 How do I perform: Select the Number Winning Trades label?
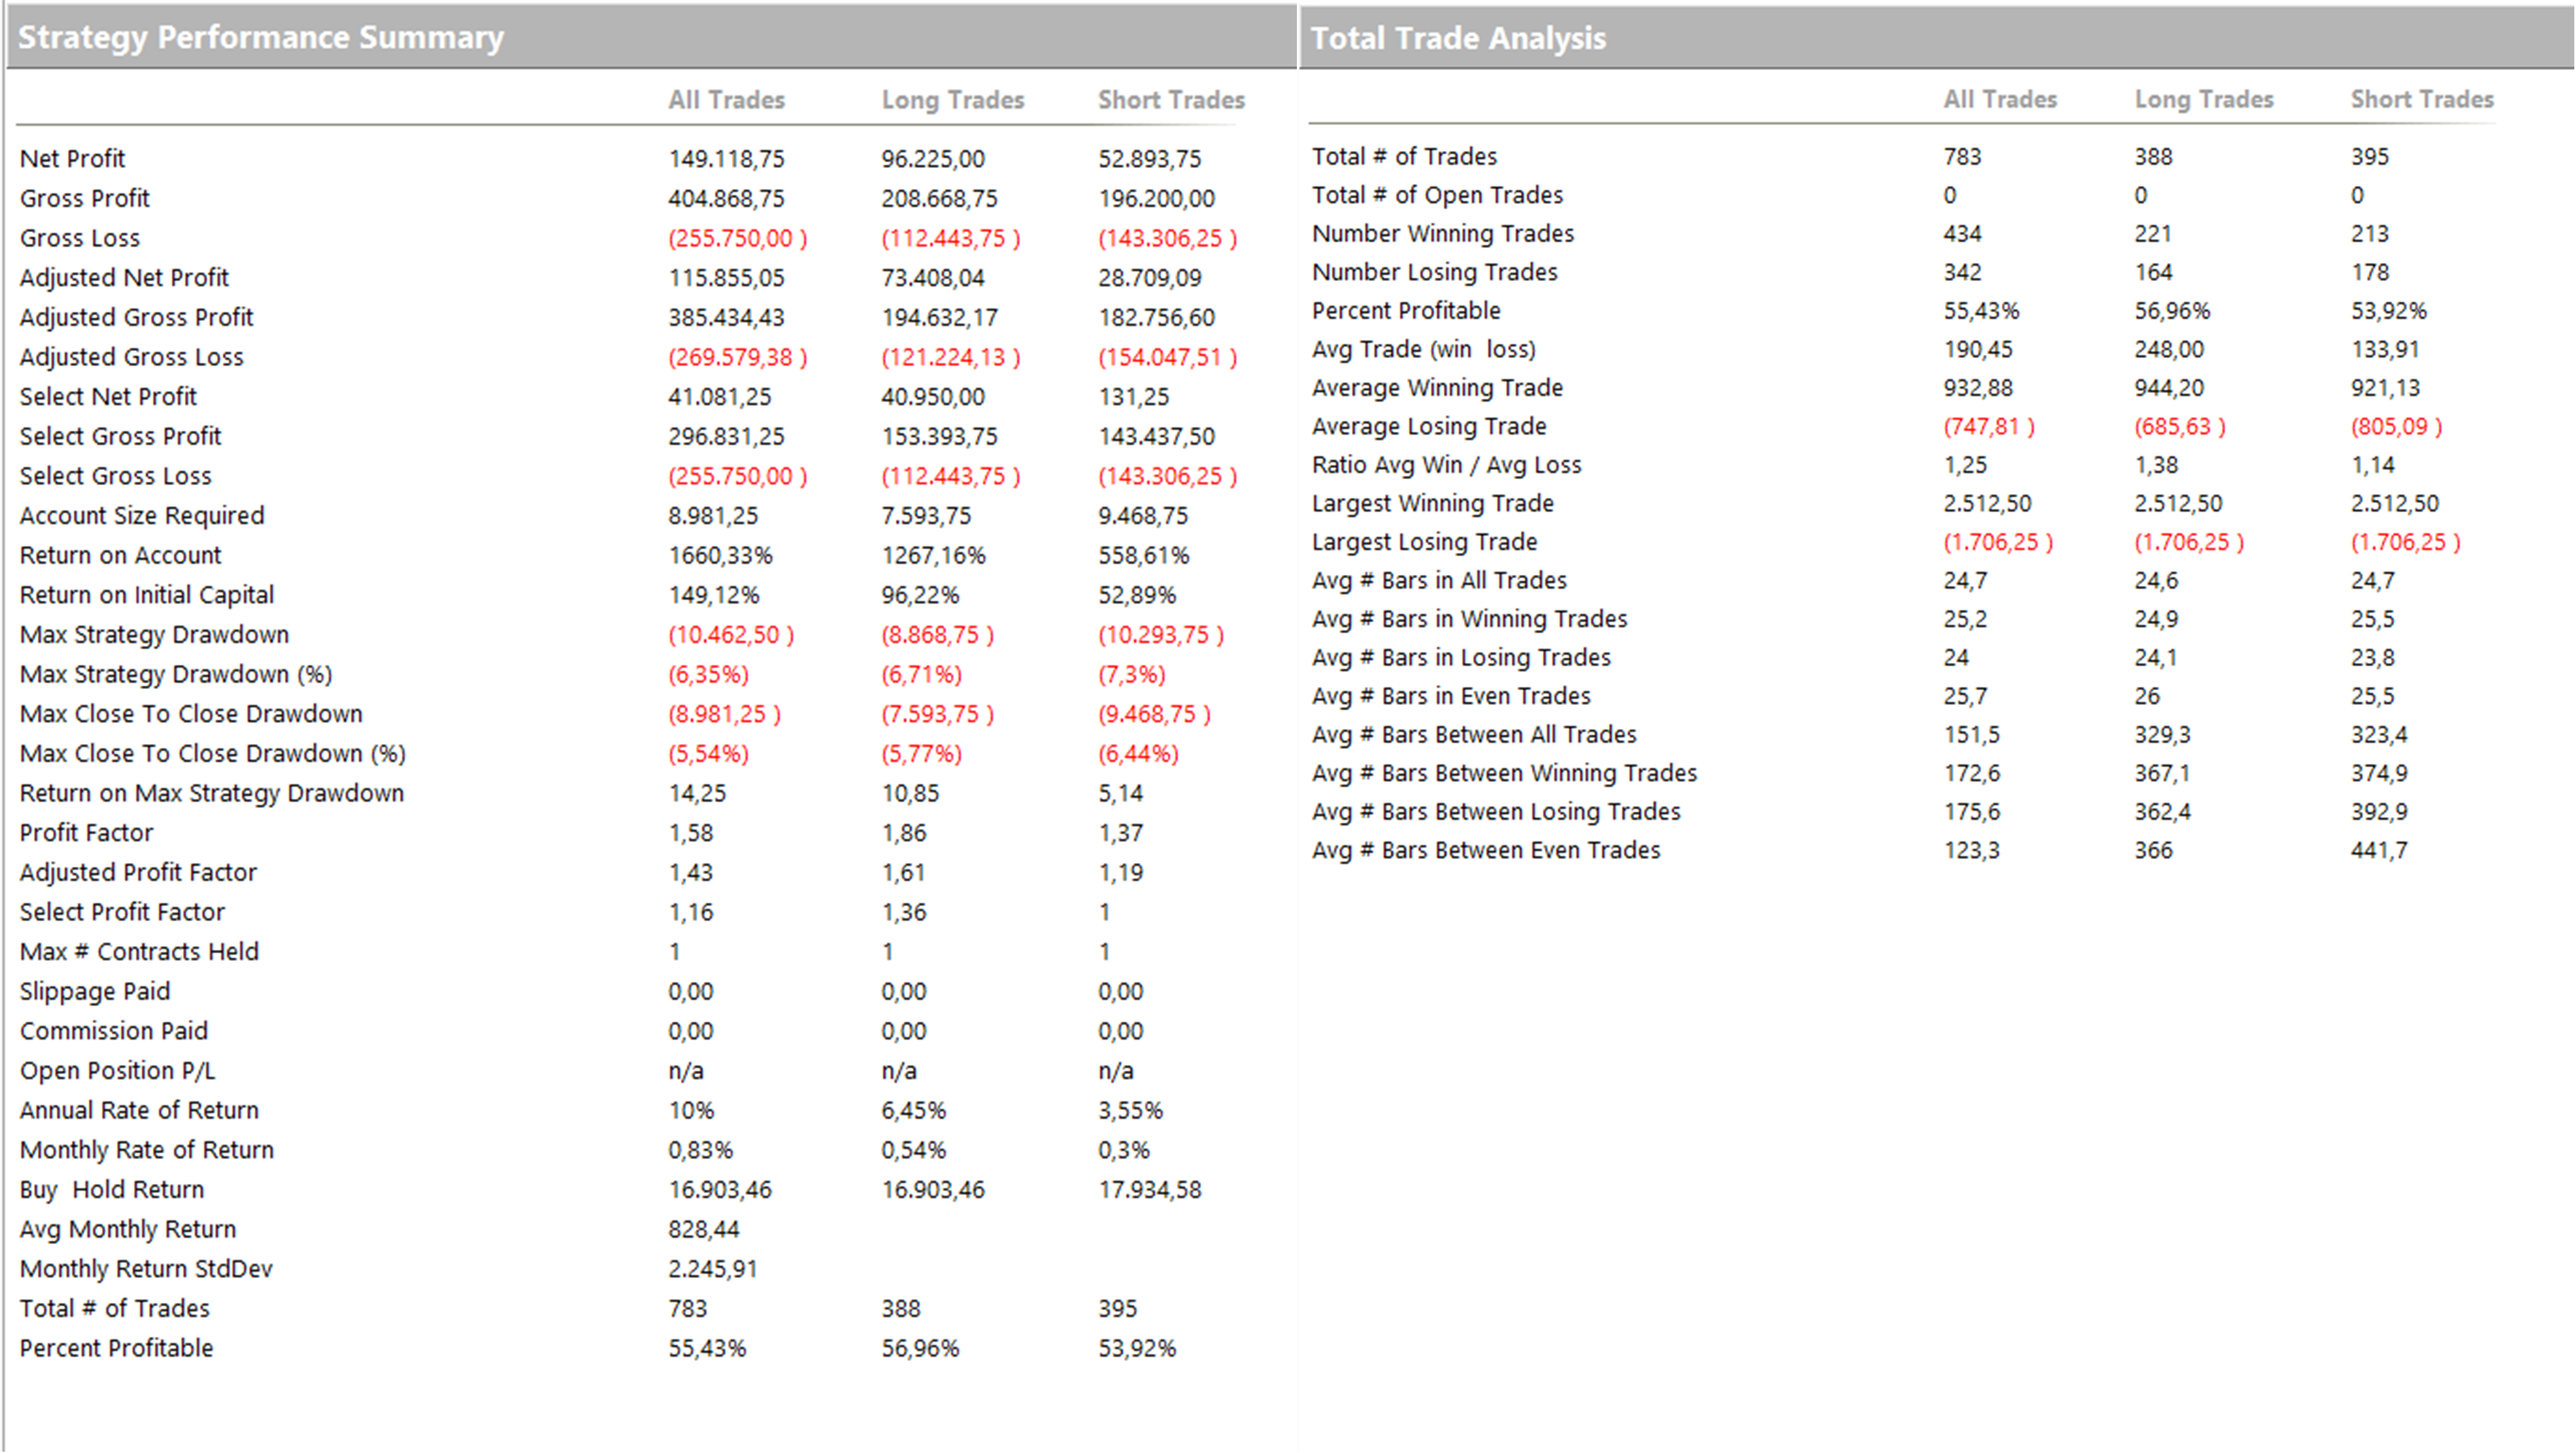1442,234
